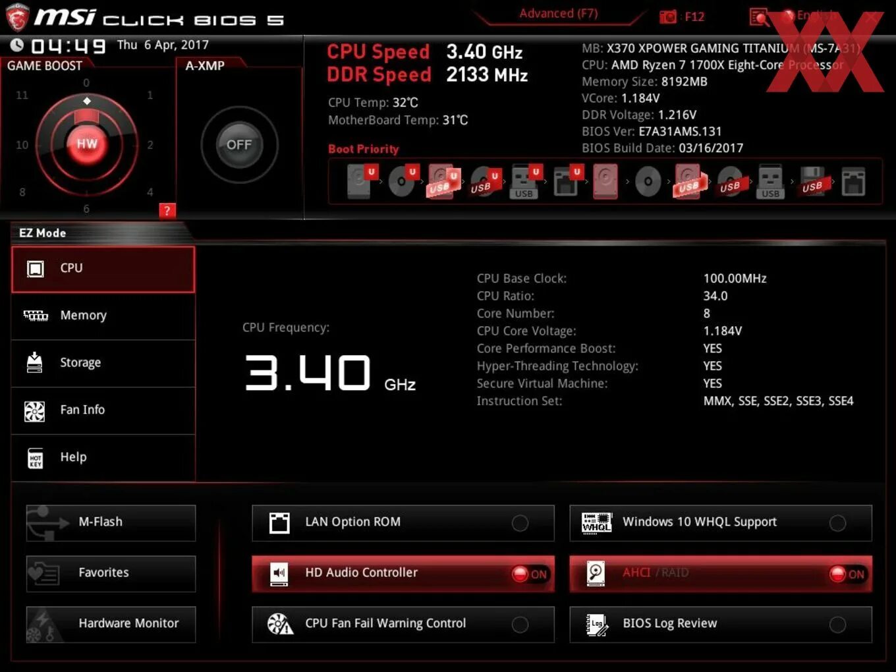
Task: Open the M-Flash utility
Action: [111, 522]
